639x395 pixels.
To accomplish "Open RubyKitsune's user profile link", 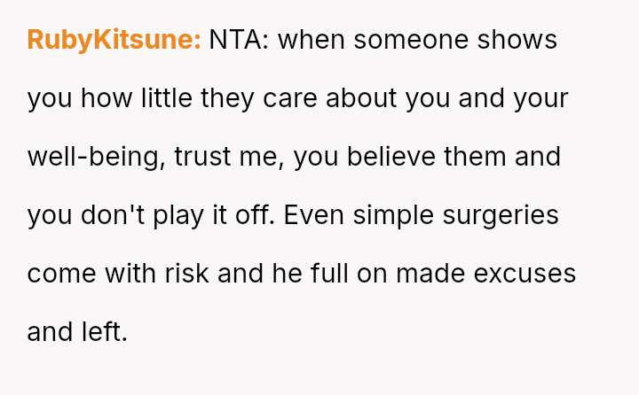I will [x=114, y=41].
